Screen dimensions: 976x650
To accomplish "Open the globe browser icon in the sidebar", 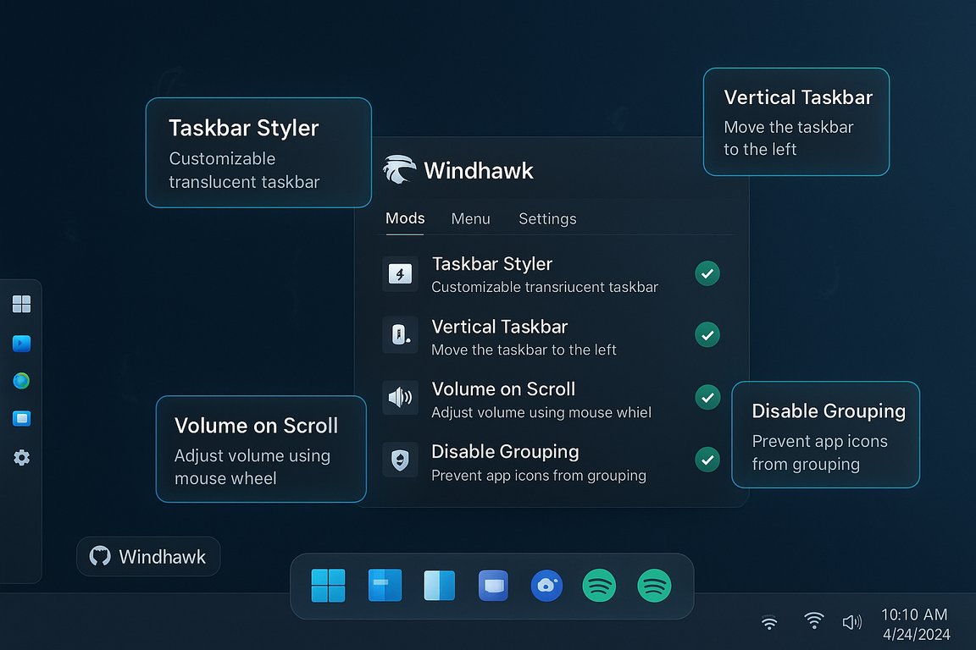I will [x=21, y=381].
